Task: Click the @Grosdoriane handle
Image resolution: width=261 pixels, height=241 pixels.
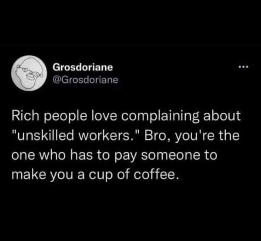Action: [x=85, y=80]
